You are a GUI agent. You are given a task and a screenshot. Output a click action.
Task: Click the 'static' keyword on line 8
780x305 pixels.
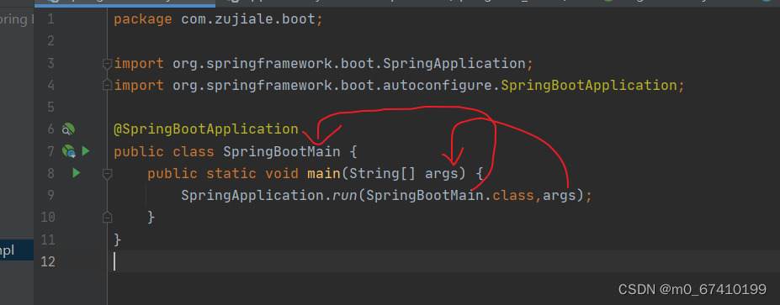[x=231, y=173]
